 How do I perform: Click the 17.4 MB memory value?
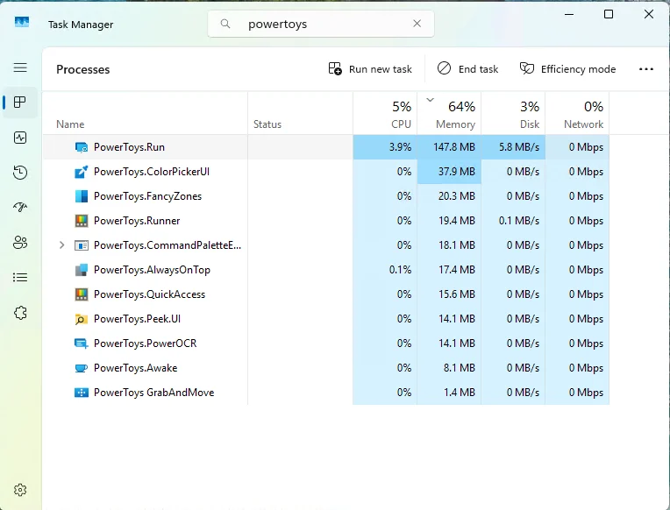(x=456, y=270)
